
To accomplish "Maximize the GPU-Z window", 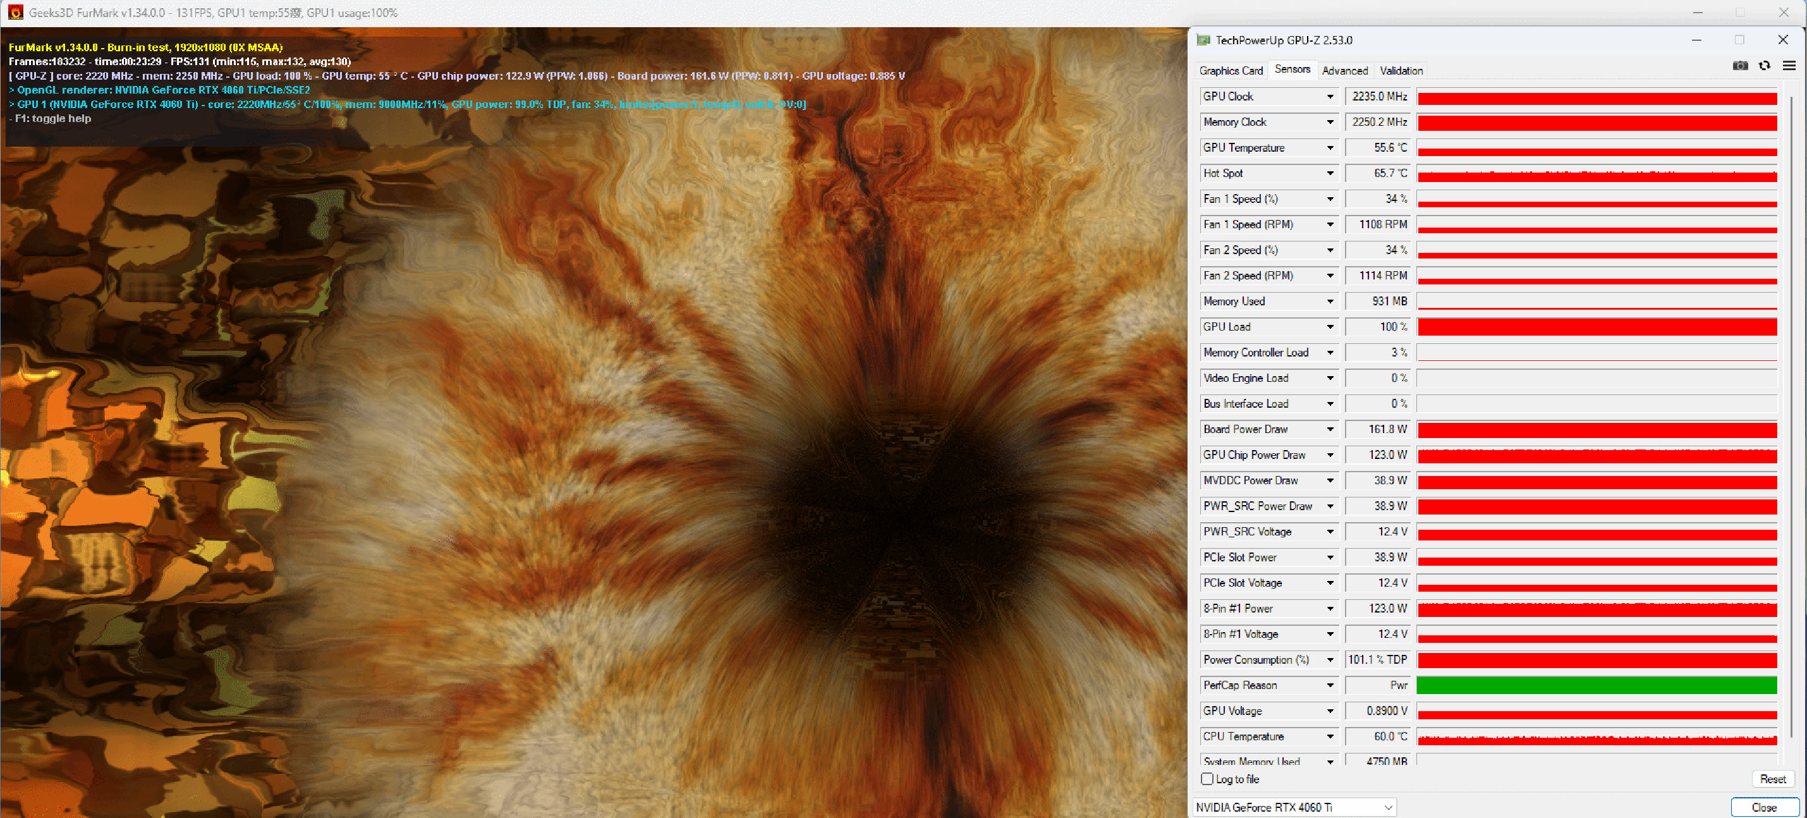I will (1739, 40).
